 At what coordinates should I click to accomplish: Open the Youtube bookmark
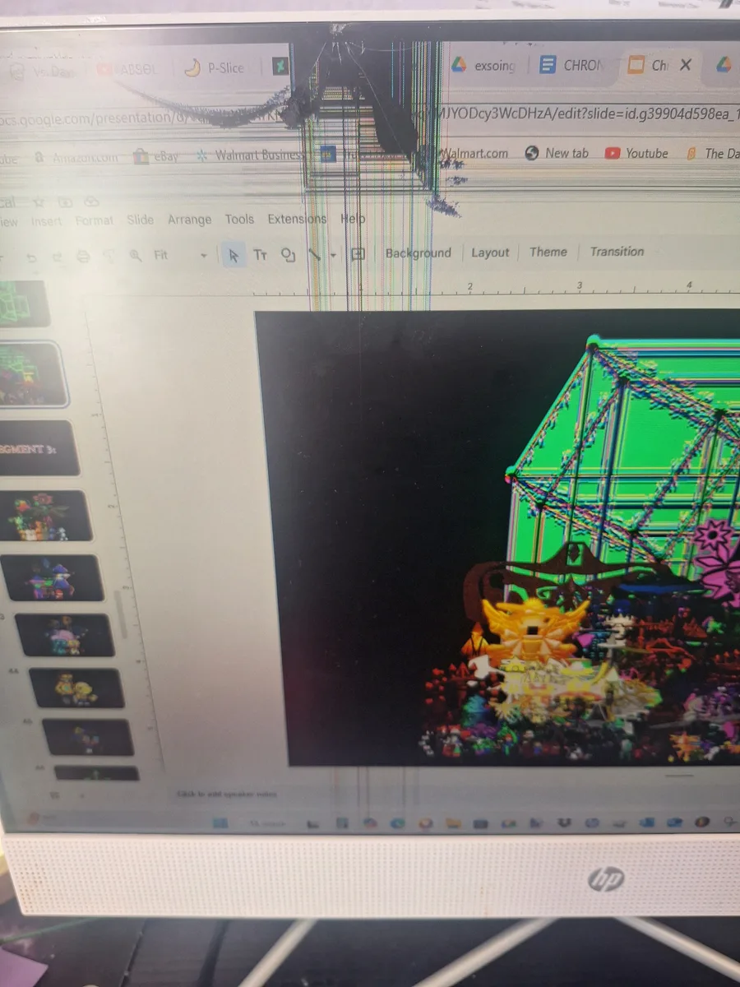pyautogui.click(x=637, y=153)
